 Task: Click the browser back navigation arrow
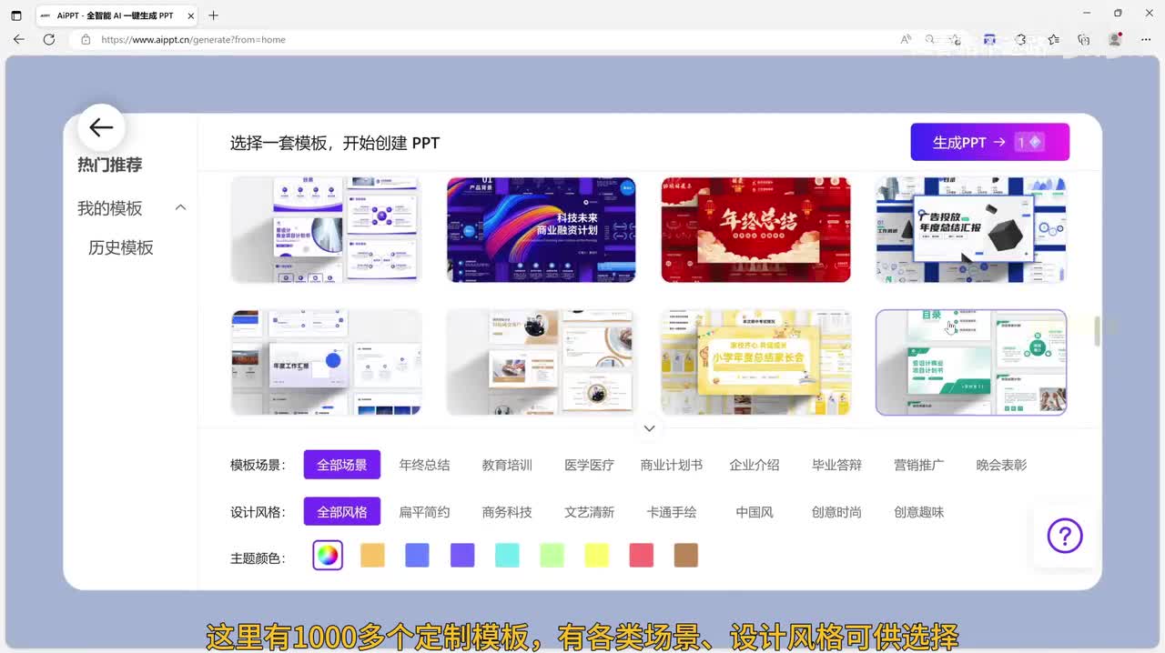pyautogui.click(x=19, y=39)
